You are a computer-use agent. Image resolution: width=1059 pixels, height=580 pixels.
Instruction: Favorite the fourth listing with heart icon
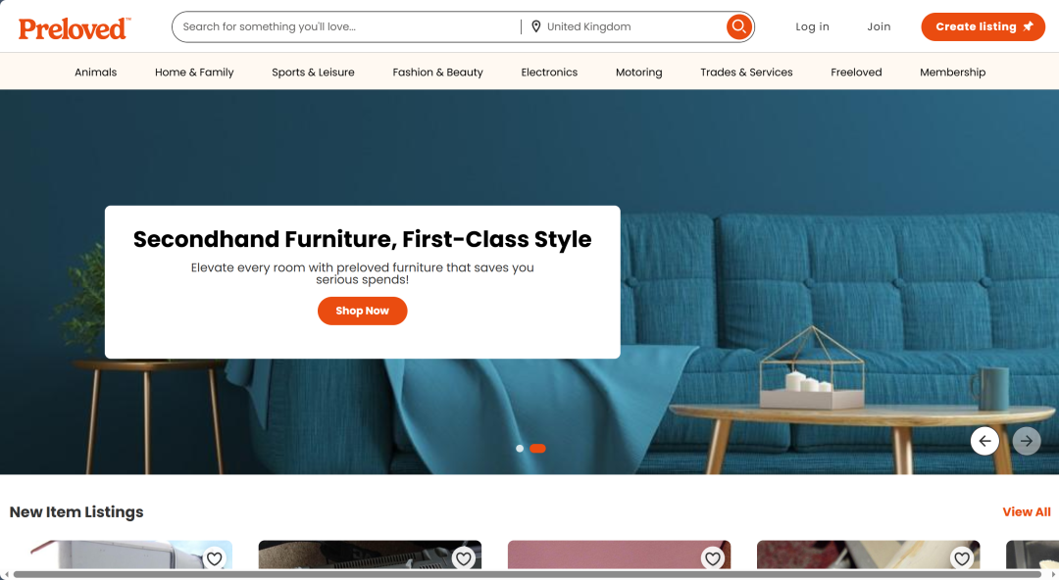(962, 558)
